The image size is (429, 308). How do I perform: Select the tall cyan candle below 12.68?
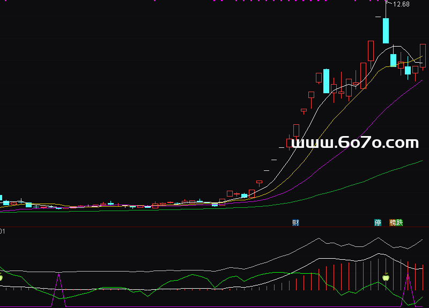pyautogui.click(x=386, y=31)
